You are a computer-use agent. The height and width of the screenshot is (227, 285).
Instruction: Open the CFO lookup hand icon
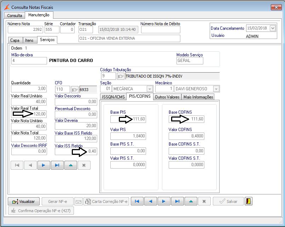point(75,89)
